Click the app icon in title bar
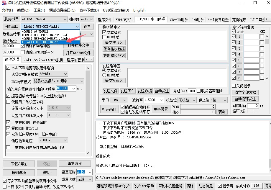The width and height of the screenshot is (271, 190). (4, 3)
